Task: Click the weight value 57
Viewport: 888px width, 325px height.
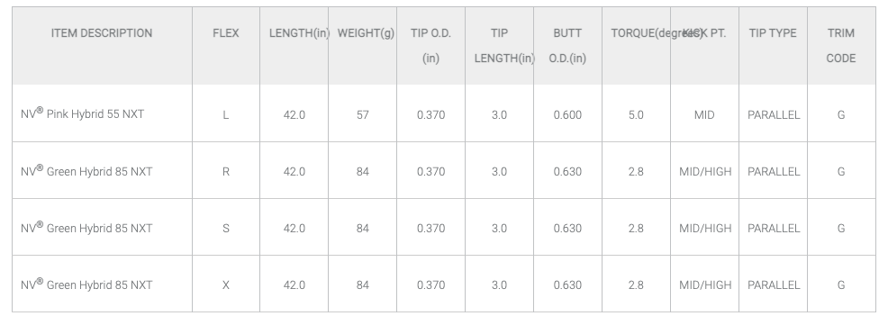Action: click(363, 115)
